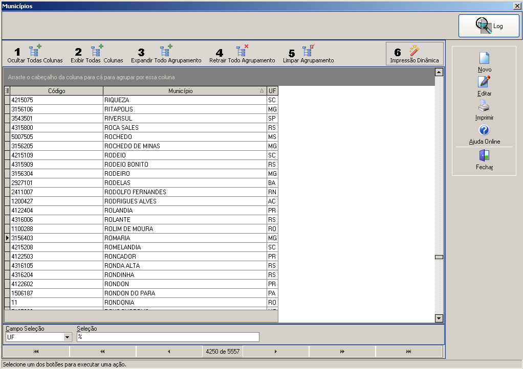
Task: Click Ocultar Todas Colunas toolbar icon
Action: pyautogui.click(x=35, y=51)
